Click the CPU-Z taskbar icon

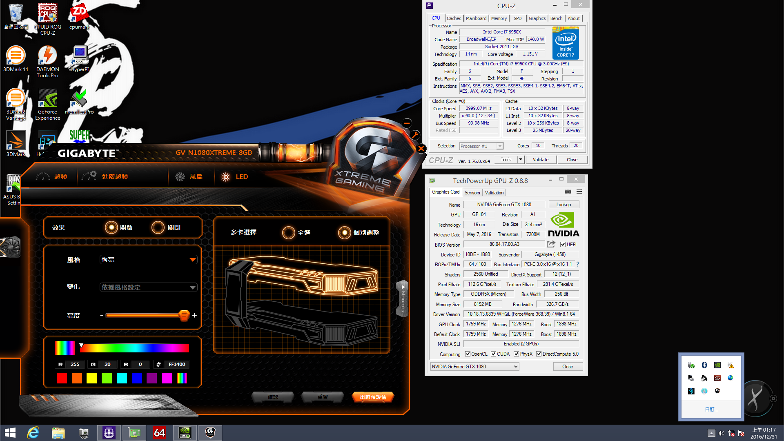(109, 433)
